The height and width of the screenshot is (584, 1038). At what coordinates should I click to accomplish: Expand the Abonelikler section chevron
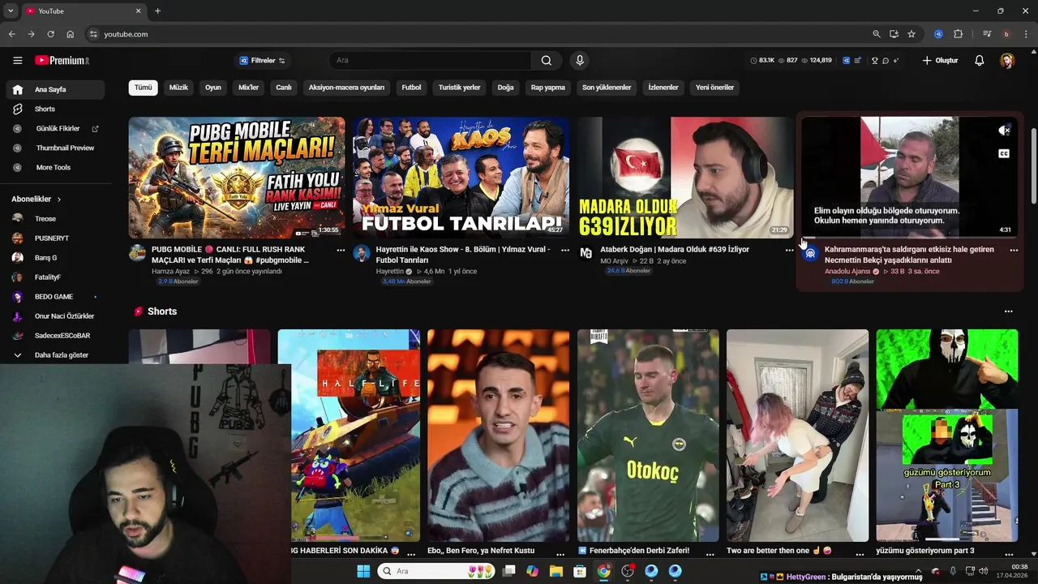[x=58, y=199]
